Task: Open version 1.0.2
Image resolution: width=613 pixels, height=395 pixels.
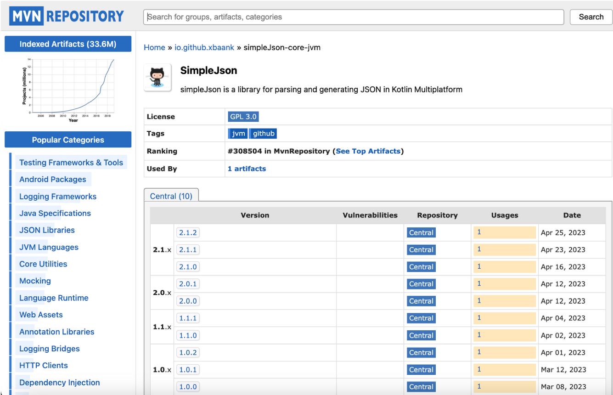Action: (x=188, y=352)
